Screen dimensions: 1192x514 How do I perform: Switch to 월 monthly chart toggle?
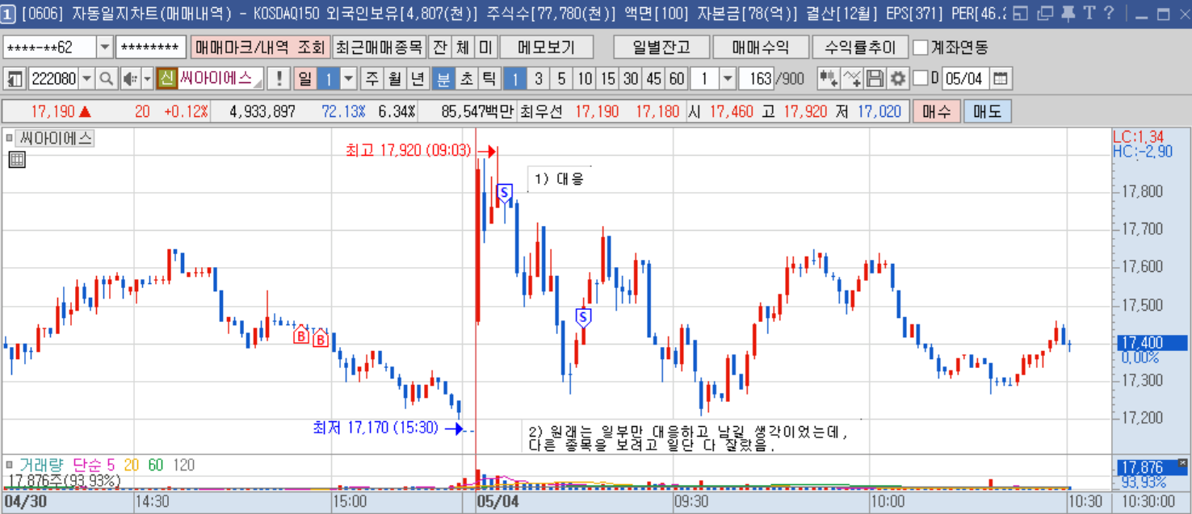(395, 79)
